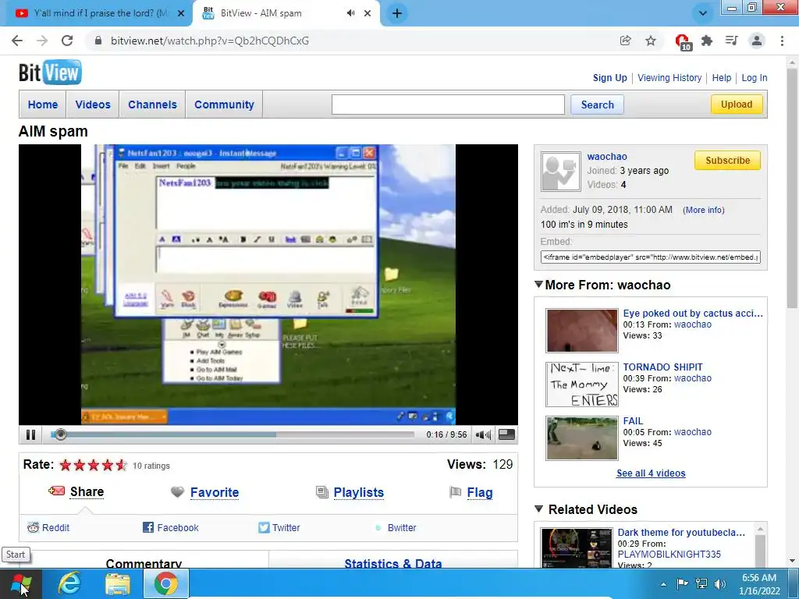The image size is (799, 599).
Task: Mute BitView tab via speaker icon
Action: pyautogui.click(x=350, y=13)
